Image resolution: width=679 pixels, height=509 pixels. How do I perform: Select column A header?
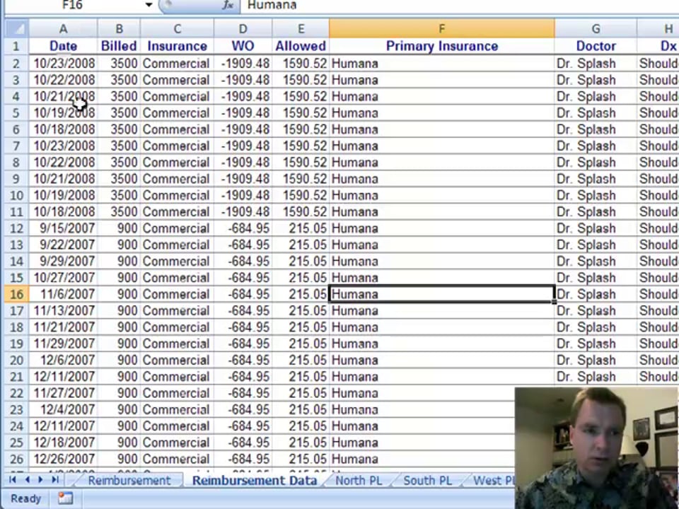click(63, 28)
